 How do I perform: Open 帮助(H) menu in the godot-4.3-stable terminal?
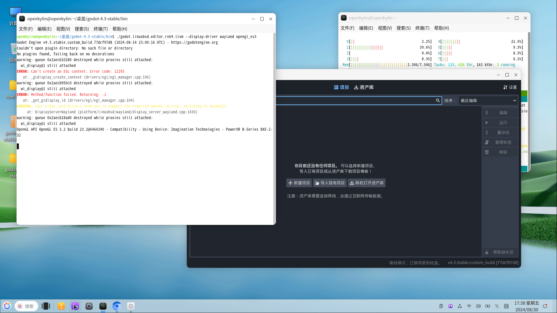pyautogui.click(x=120, y=29)
